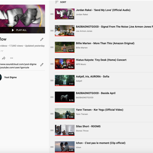Expand the privacy dropdown chevron below video count
The image size is (153, 153).
(2, 51)
